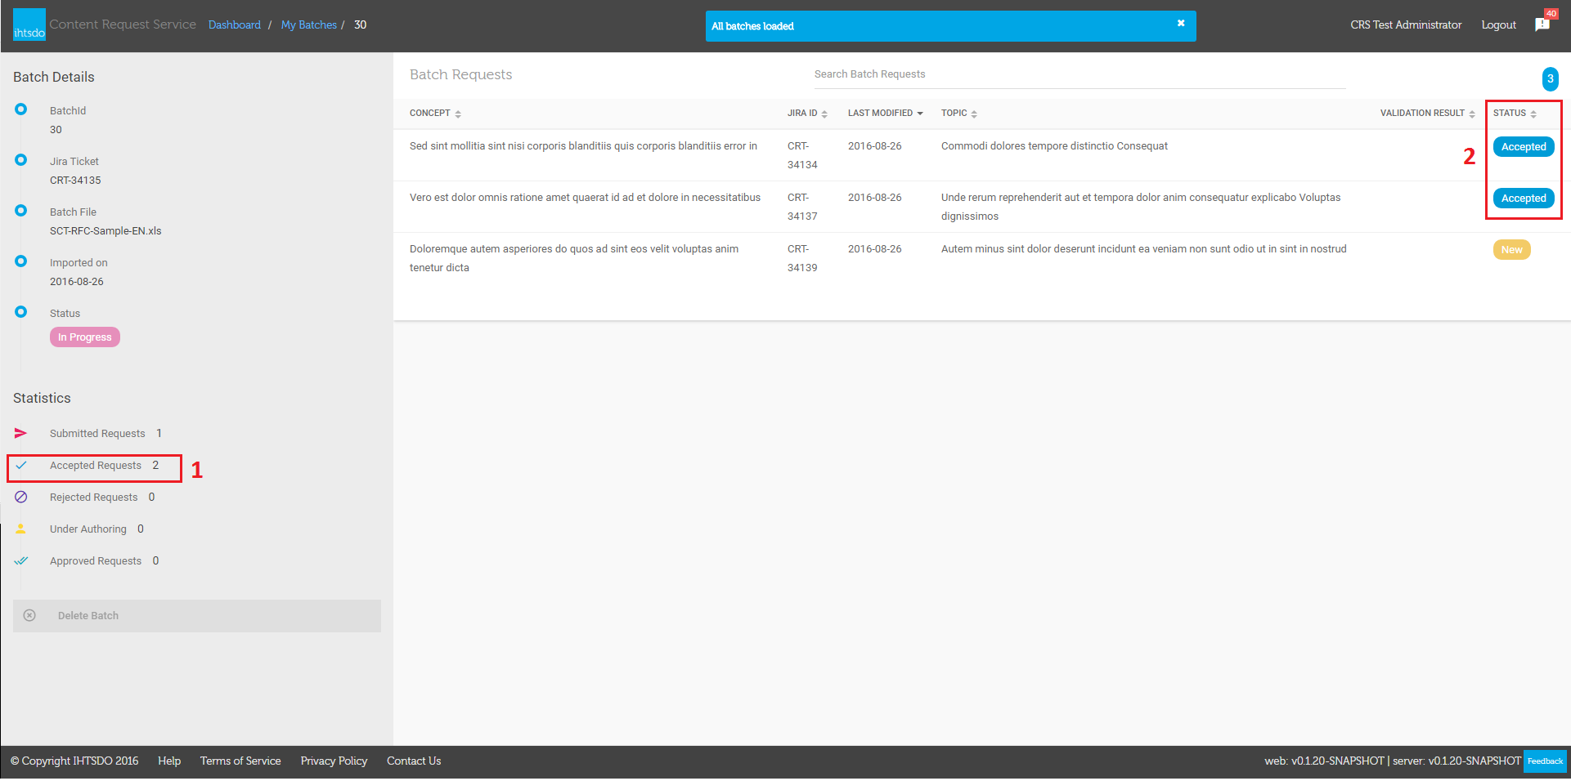Click the Approved Requests double-check icon

click(21, 560)
